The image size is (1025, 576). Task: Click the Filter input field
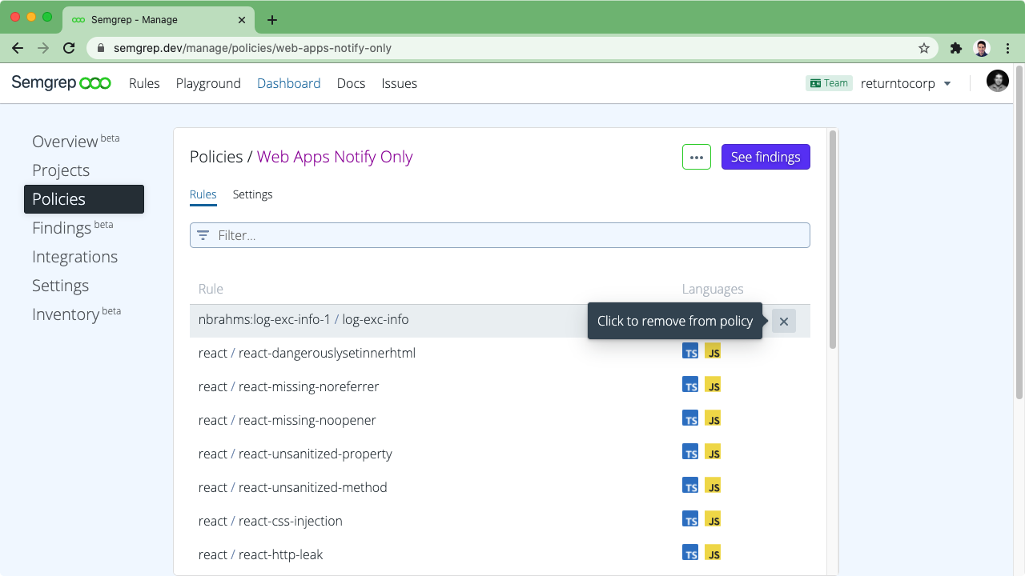[x=500, y=235]
